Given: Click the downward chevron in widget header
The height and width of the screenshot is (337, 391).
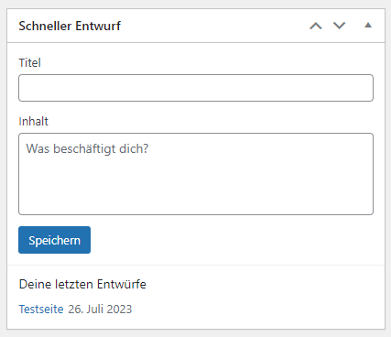Looking at the screenshot, I should point(339,26).
